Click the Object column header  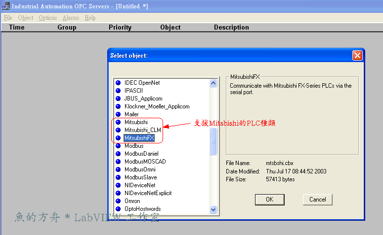click(x=170, y=27)
